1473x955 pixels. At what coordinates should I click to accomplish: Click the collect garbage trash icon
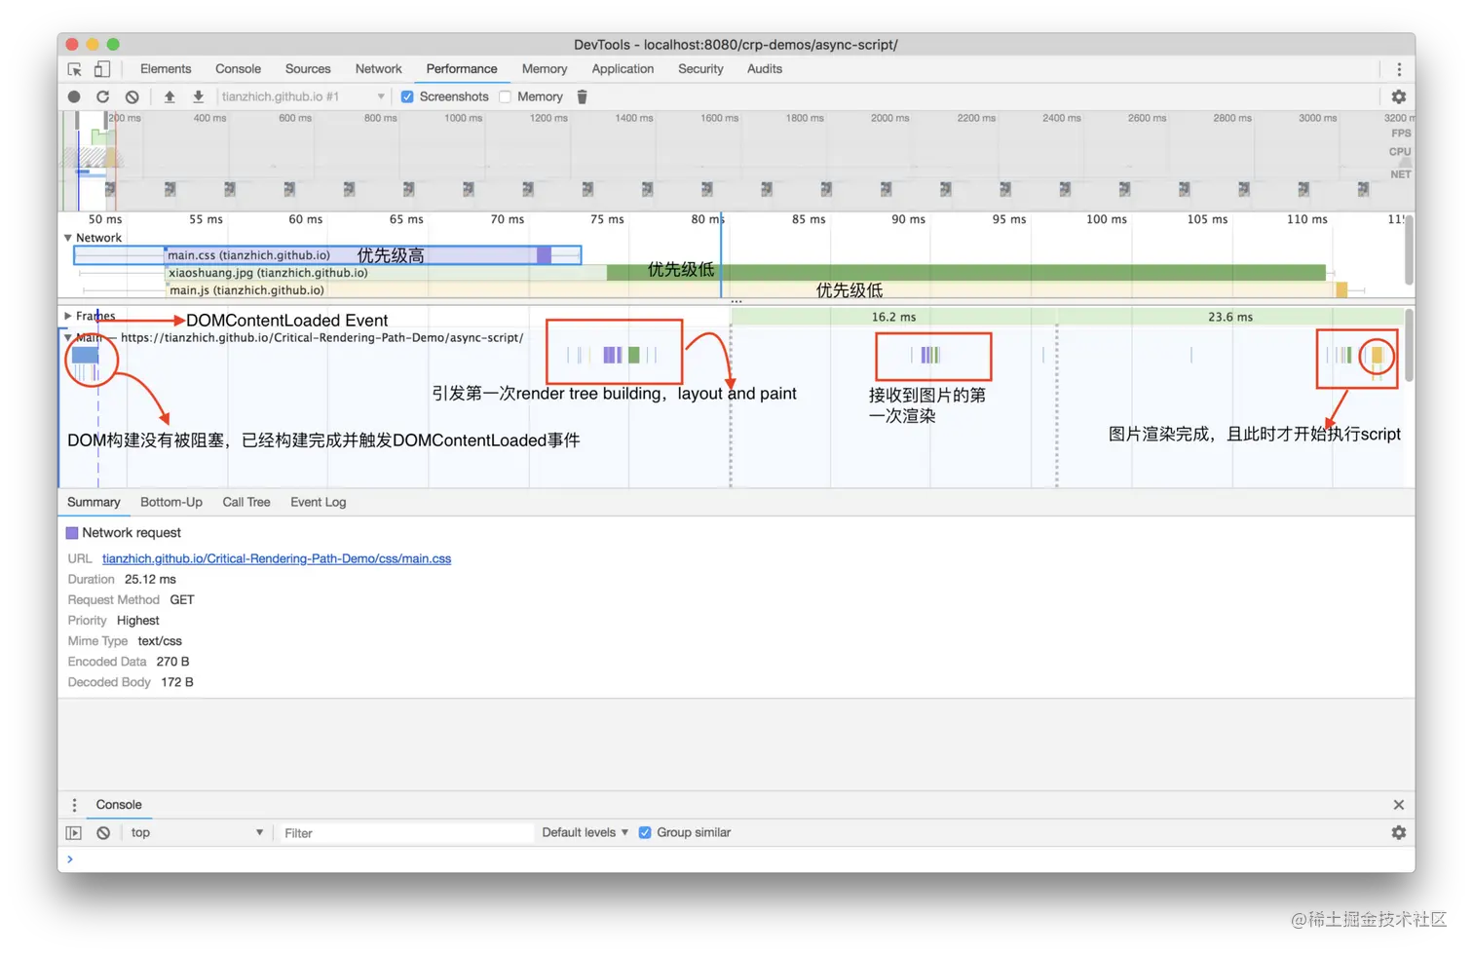tap(582, 96)
